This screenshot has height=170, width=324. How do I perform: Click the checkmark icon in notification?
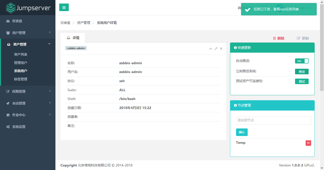(248, 9)
